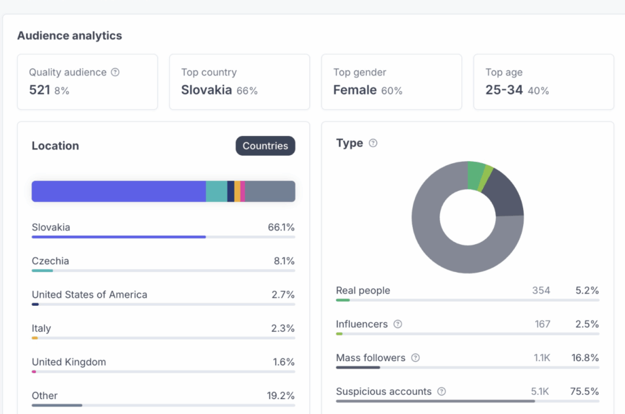The height and width of the screenshot is (414, 625).
Task: Click the Slovakia percentage progress bar
Action: 119,237
